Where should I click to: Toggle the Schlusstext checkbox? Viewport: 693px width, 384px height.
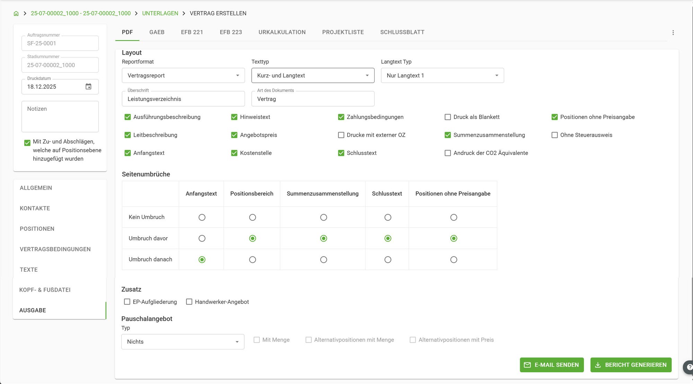point(341,153)
